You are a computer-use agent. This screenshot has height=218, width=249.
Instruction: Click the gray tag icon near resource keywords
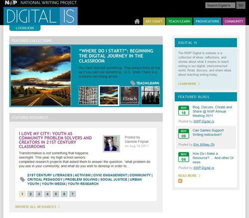pyautogui.click(x=22, y=179)
